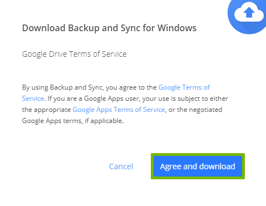266x206 pixels.
Task: Select 'Google Drive Terms of Service' subtitle
Action: coord(74,54)
